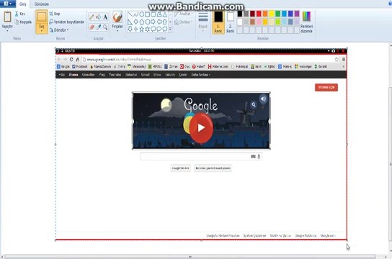Choose the down arrow shape
Image resolution: width=392 pixels, height=259 pixels.
pyautogui.click(x=130, y=29)
